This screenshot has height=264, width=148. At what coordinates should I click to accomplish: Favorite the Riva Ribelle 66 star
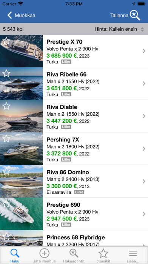pyautogui.click(x=6, y=74)
